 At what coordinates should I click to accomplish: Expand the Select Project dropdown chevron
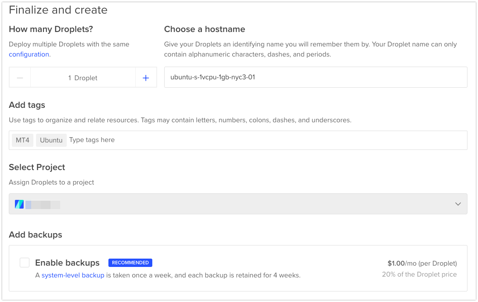tap(458, 204)
